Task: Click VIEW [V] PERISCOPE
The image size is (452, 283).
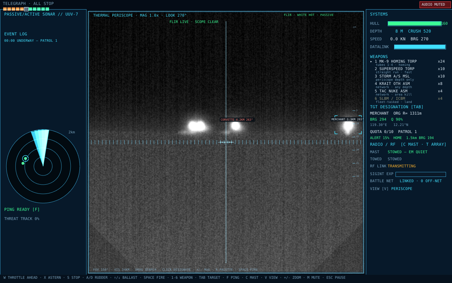Action: pos(391,189)
